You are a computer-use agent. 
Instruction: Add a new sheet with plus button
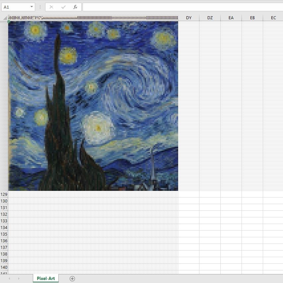(x=72, y=279)
